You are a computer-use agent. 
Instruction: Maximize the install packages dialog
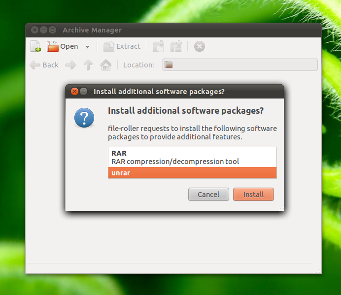click(x=83, y=91)
